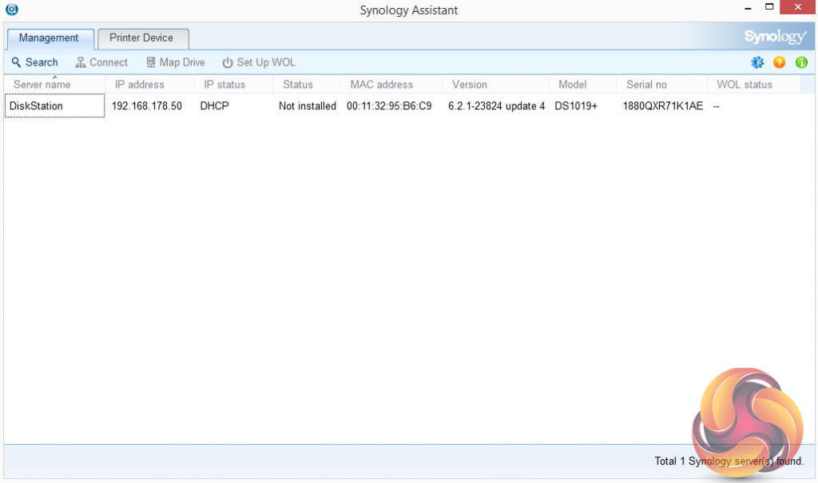Close the Synology Assistant window
Image resolution: width=818 pixels, height=483 pixels.
pos(798,7)
